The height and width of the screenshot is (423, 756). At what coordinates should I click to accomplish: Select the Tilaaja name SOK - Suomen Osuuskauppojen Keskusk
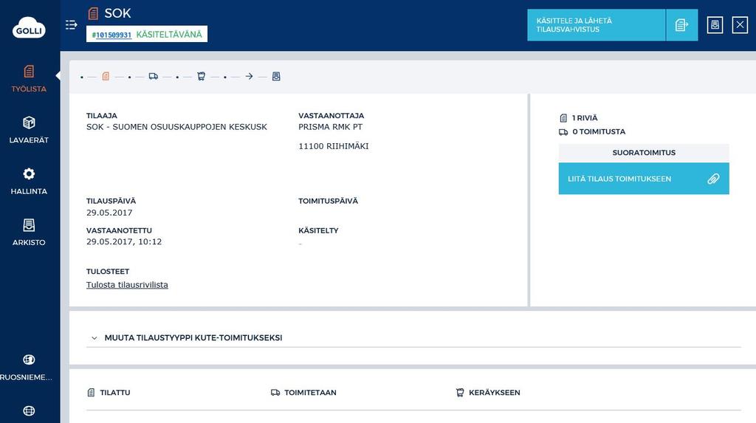pyautogui.click(x=176, y=127)
